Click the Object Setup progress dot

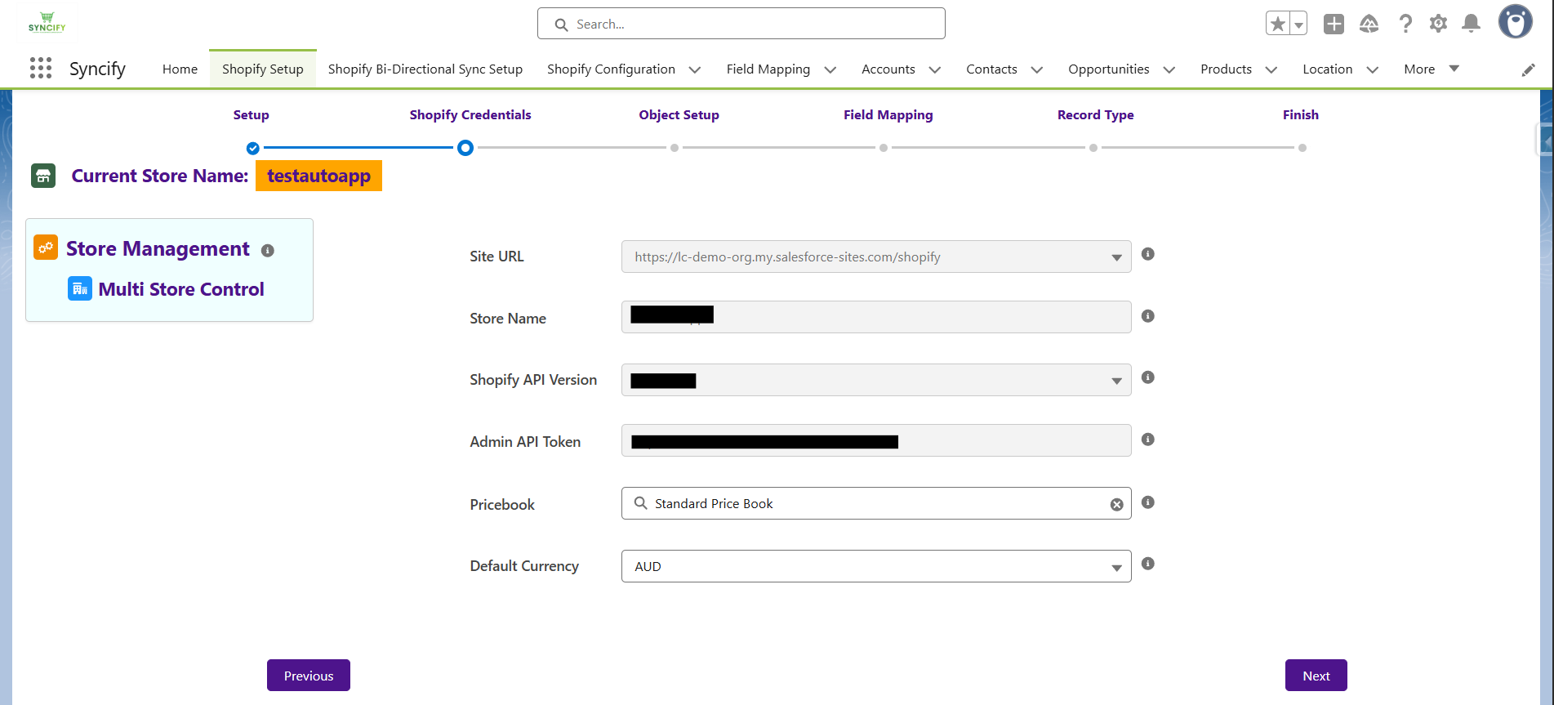coord(675,148)
